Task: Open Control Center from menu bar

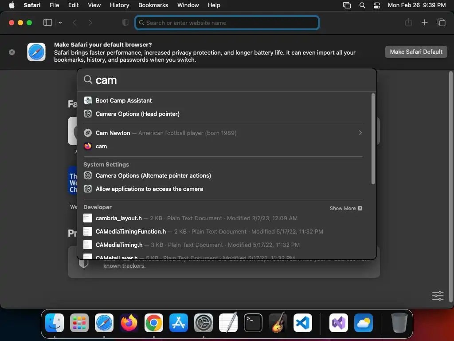Action: pyautogui.click(x=377, y=5)
